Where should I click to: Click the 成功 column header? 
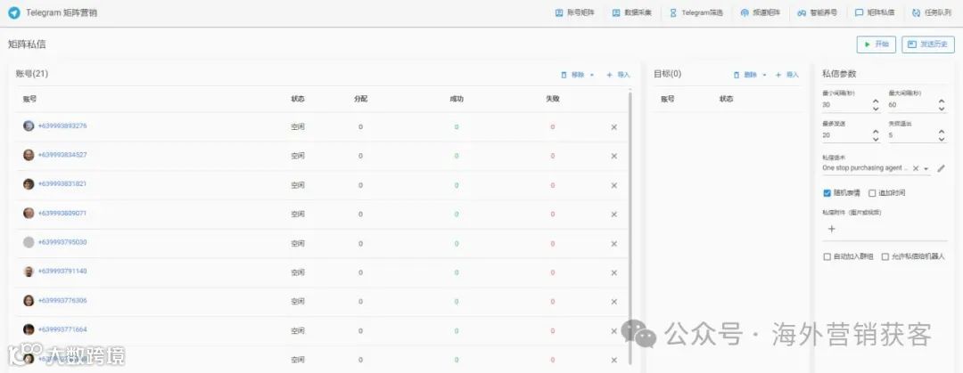(457, 100)
